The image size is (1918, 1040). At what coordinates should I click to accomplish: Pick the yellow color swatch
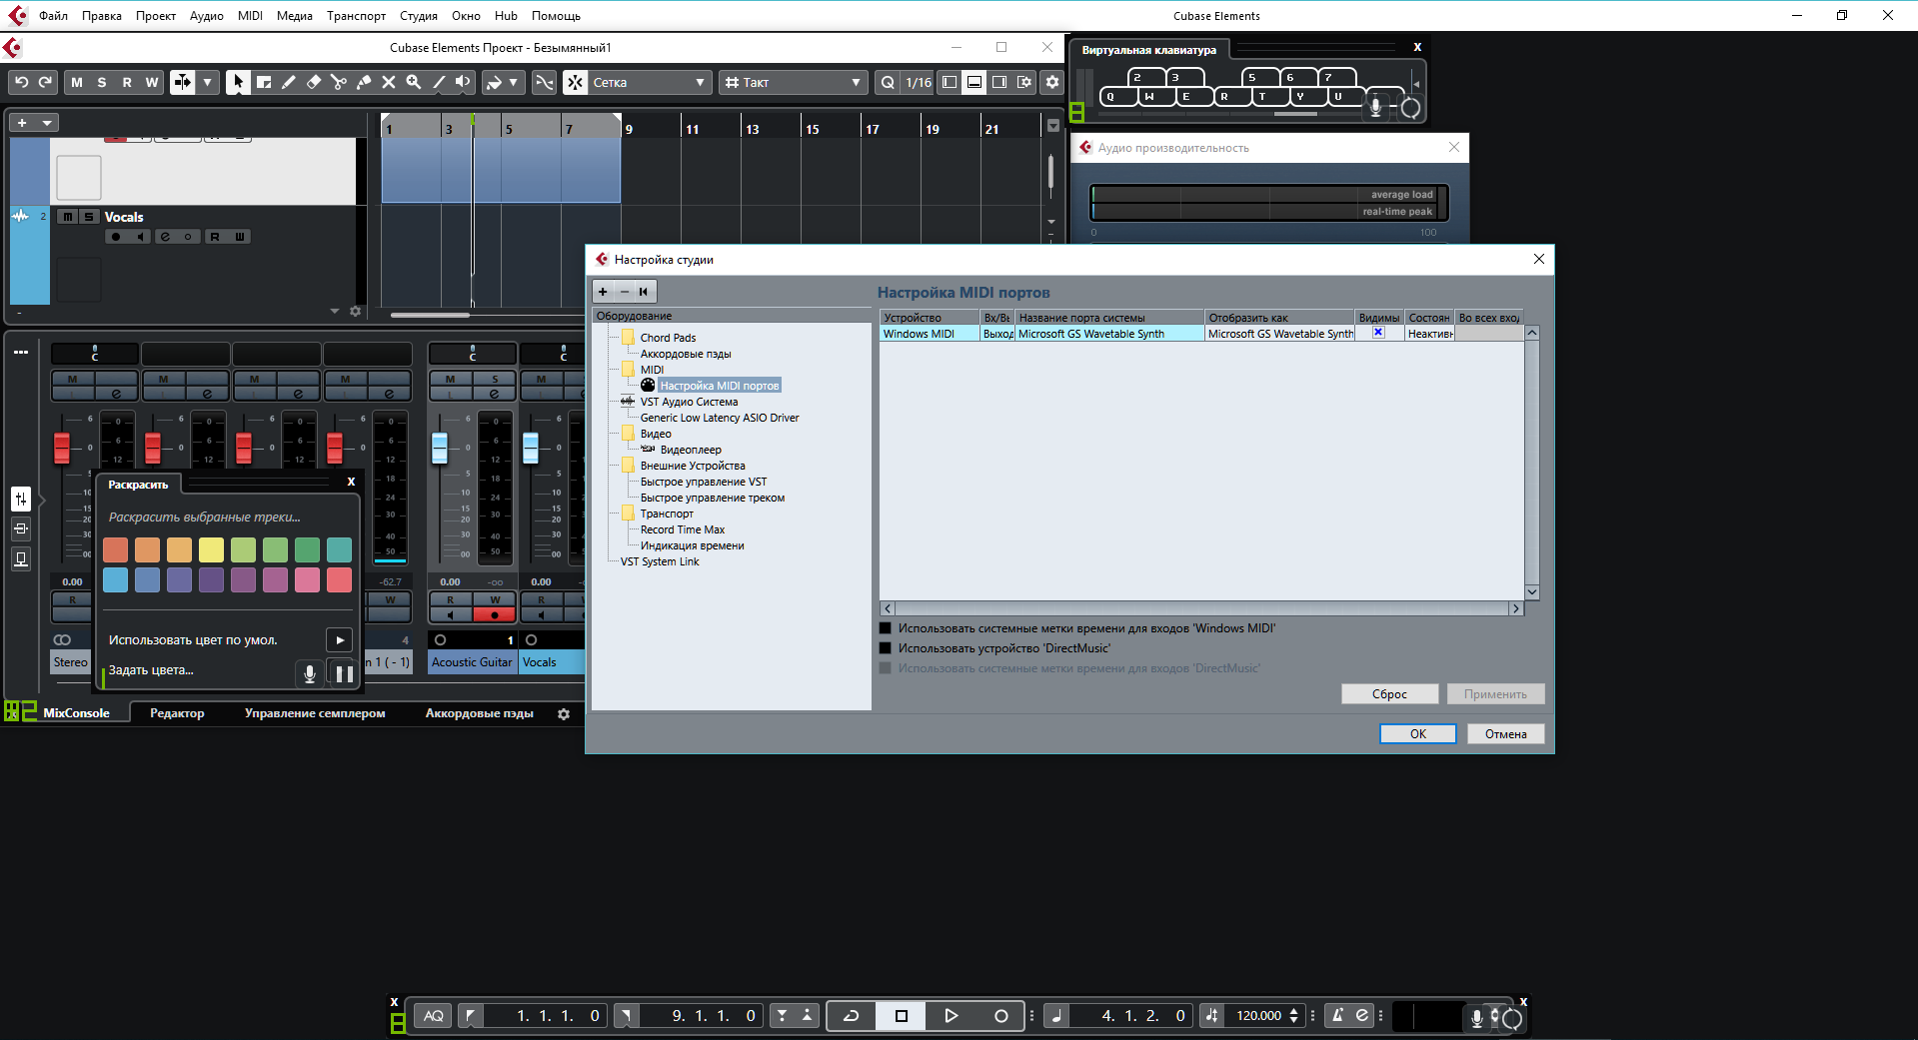pyautogui.click(x=211, y=549)
